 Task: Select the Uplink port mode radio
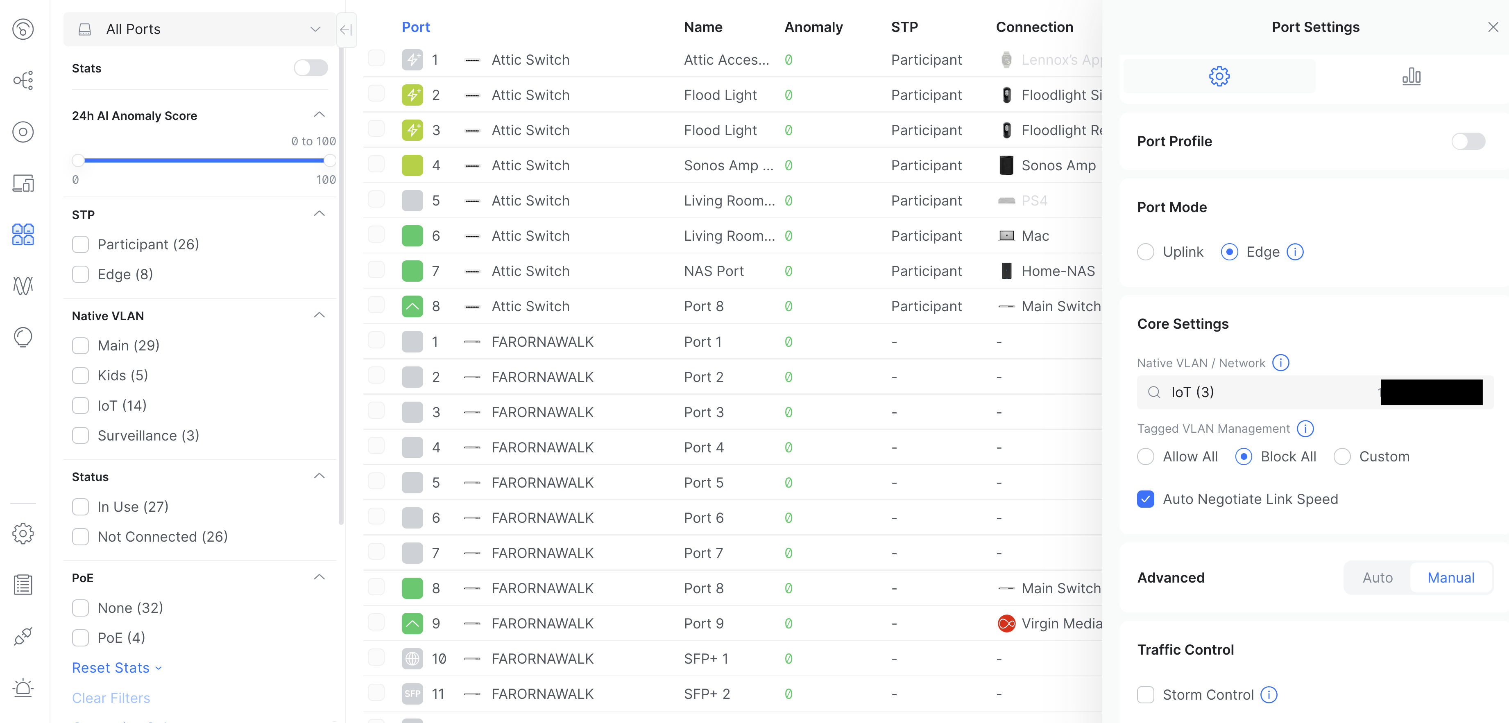[x=1146, y=252]
